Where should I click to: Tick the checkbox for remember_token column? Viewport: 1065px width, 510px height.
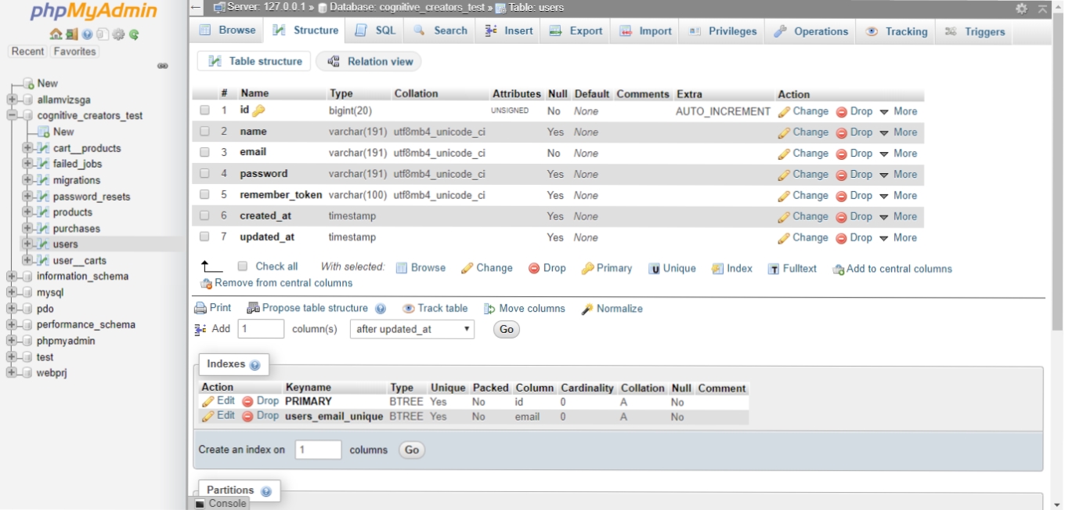coord(204,194)
